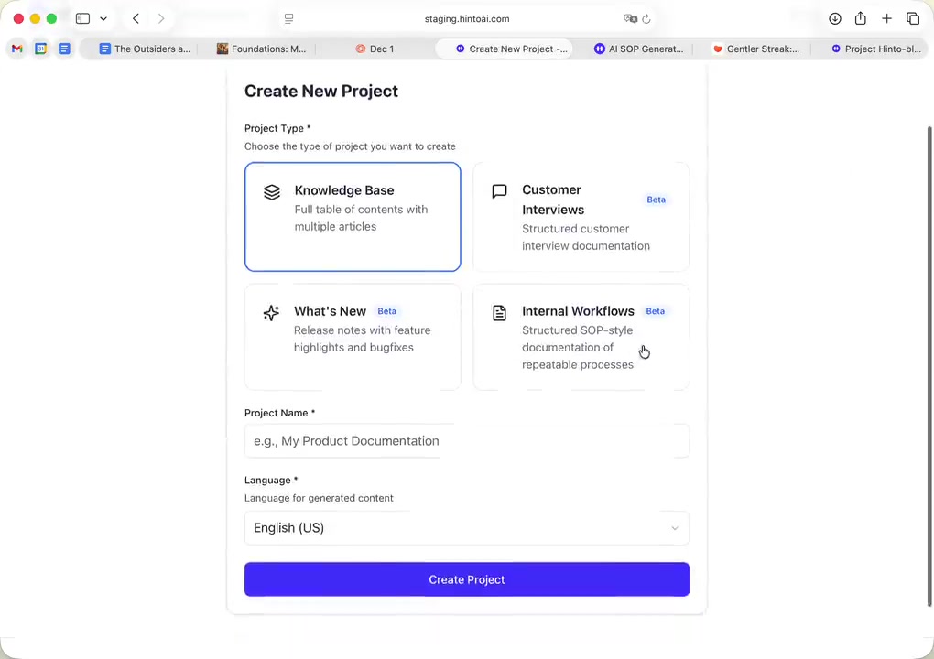This screenshot has height=659, width=934.
Task: Pick the What's New project type
Action: 353,337
